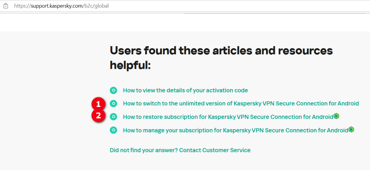This screenshot has width=370, height=170.
Task: Click the bullet icon beside the activation code article
Action: click(113, 90)
